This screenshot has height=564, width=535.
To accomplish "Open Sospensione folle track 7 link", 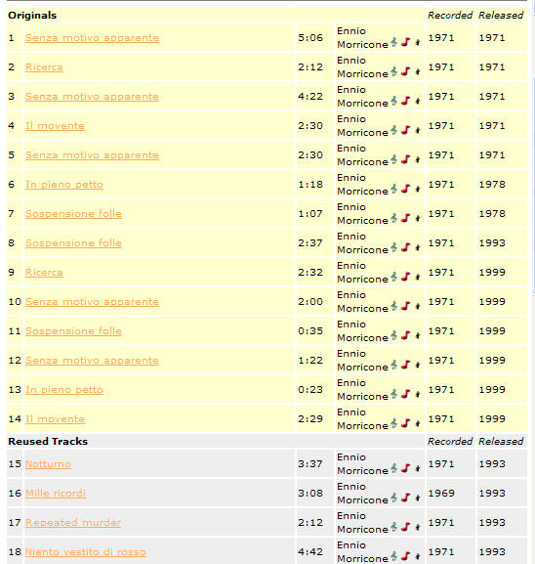I will tap(73, 214).
